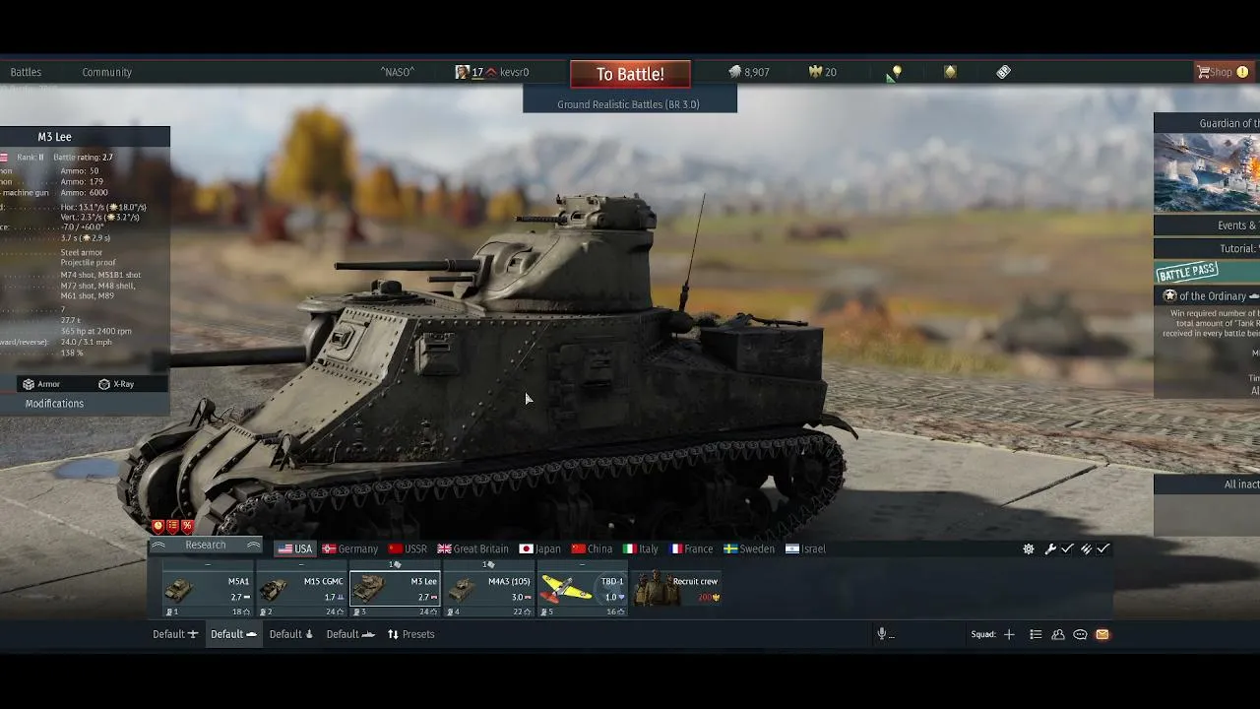Click the lightbulb icon in the top bar

click(896, 72)
